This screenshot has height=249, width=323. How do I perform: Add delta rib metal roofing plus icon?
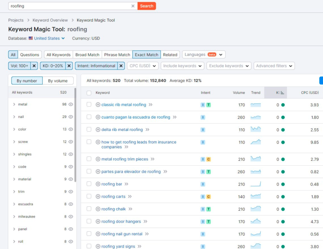tap(98, 130)
